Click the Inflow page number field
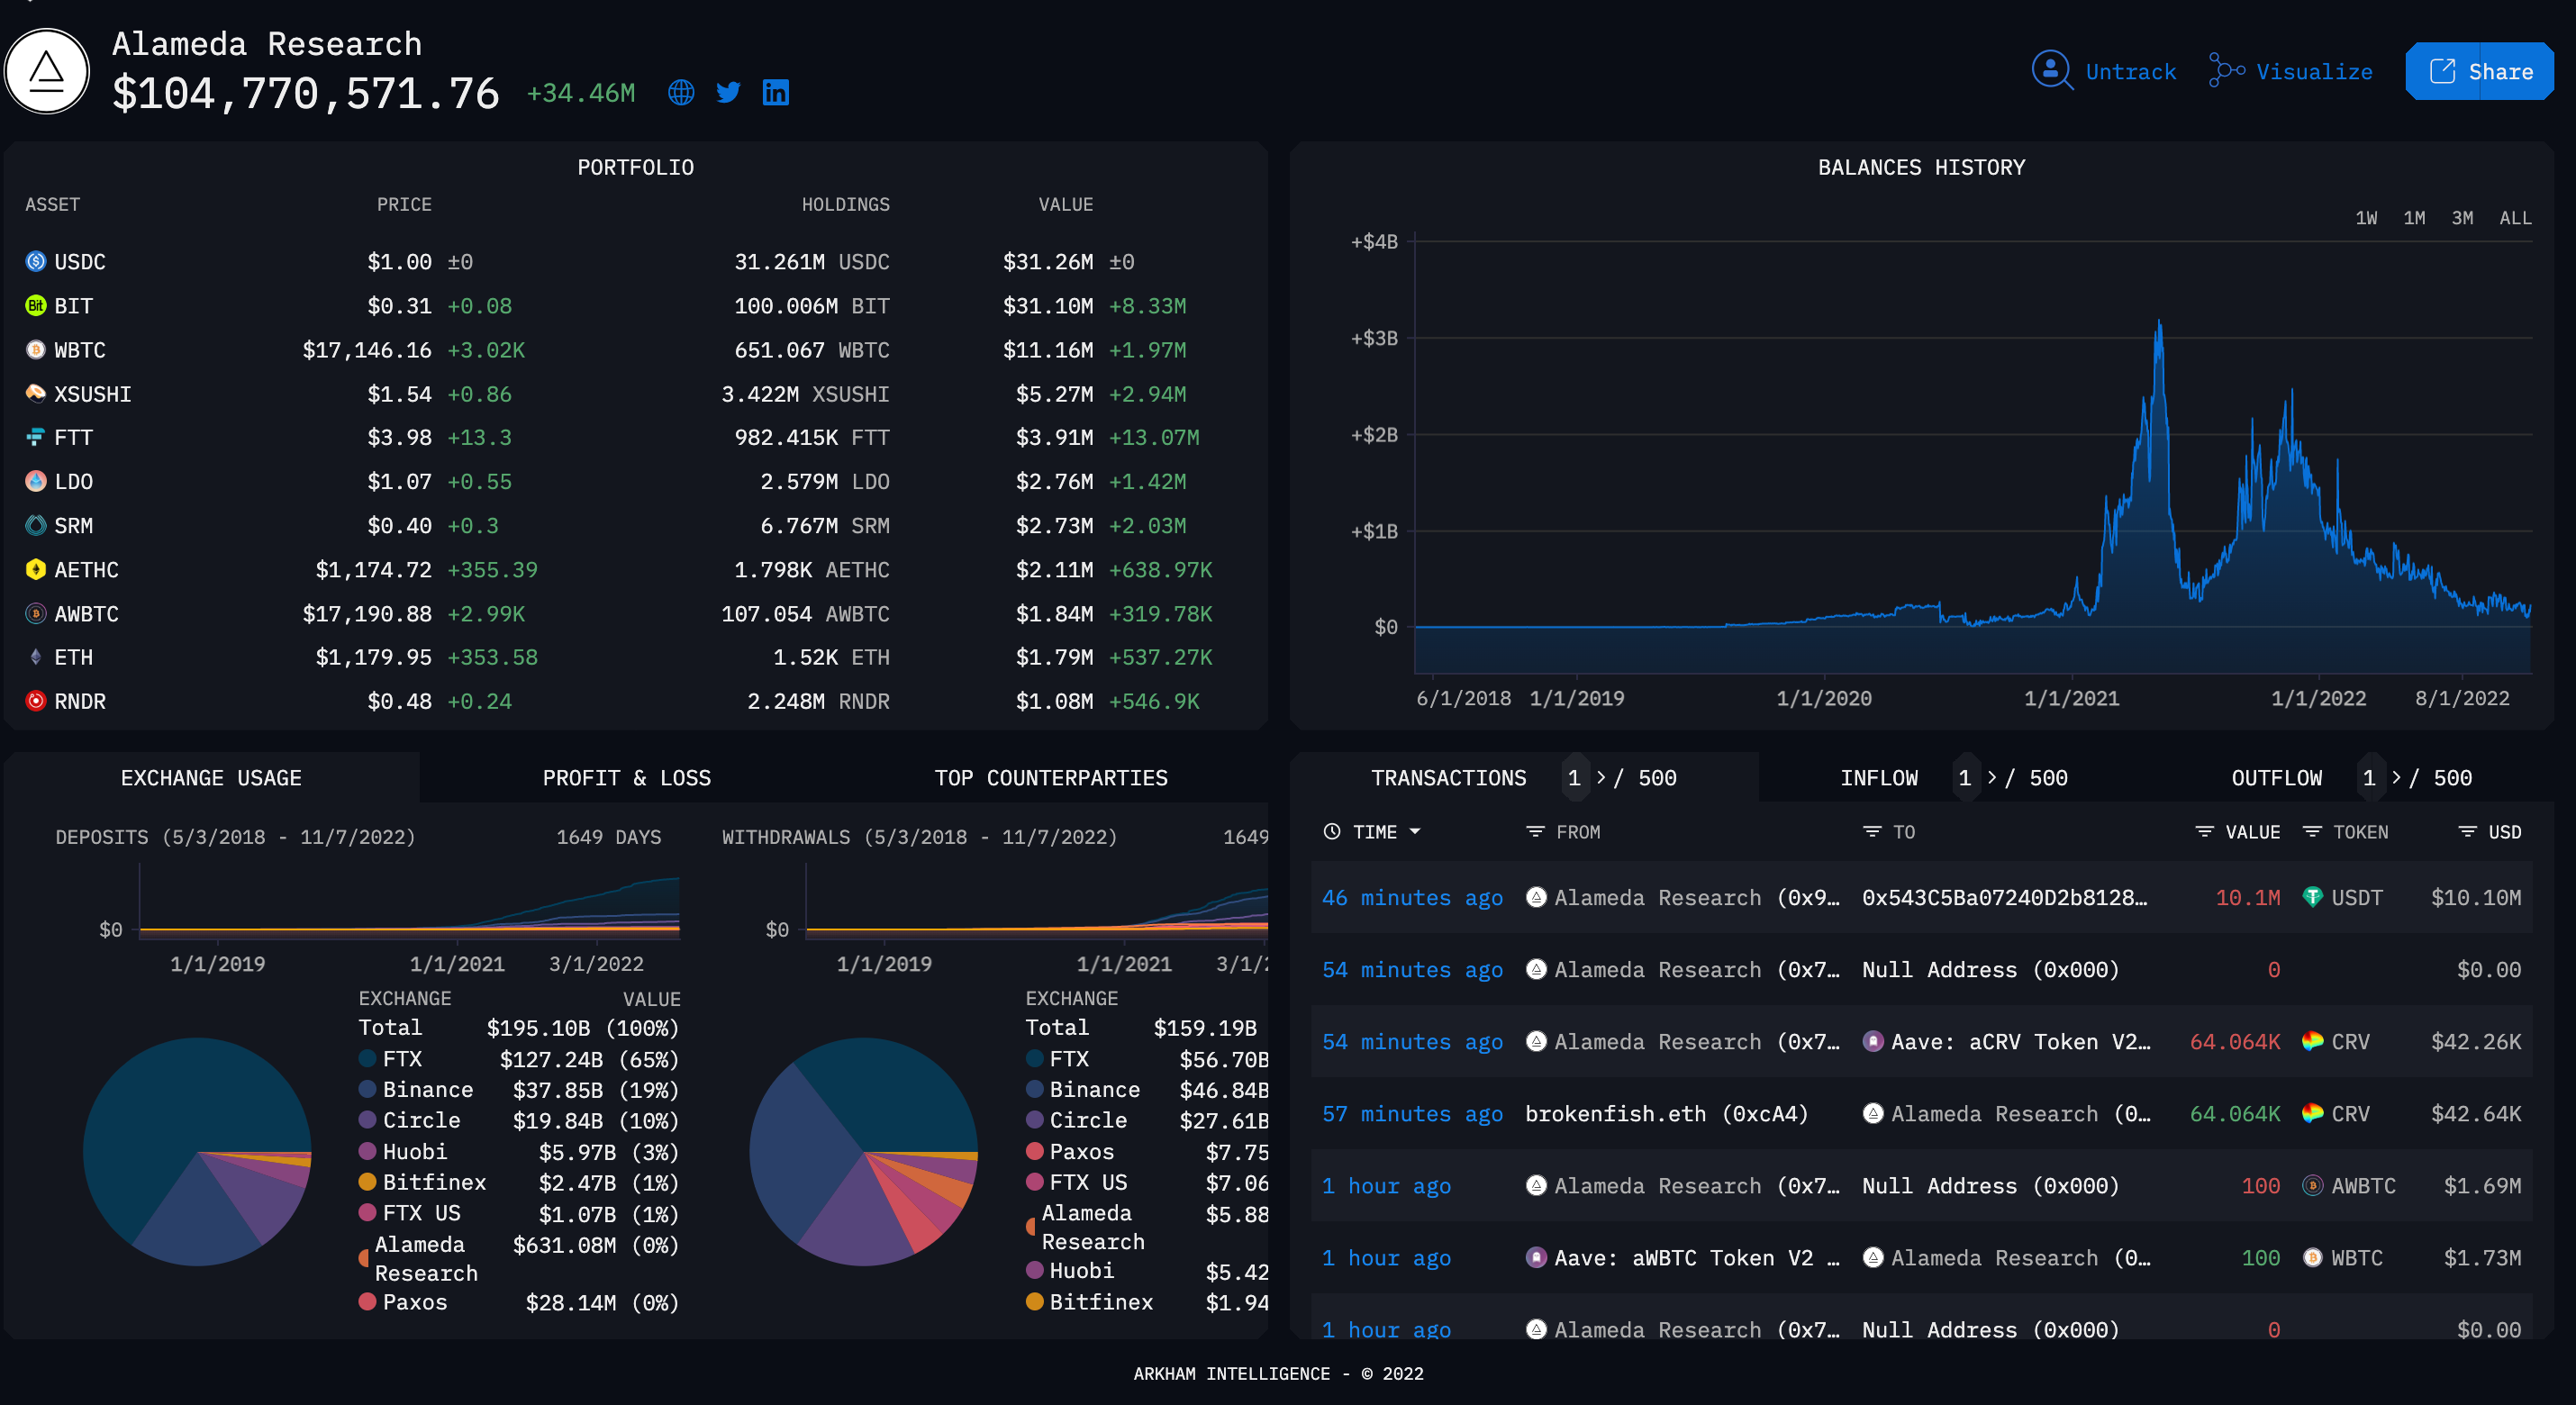The width and height of the screenshot is (2576, 1405). [x=1965, y=778]
